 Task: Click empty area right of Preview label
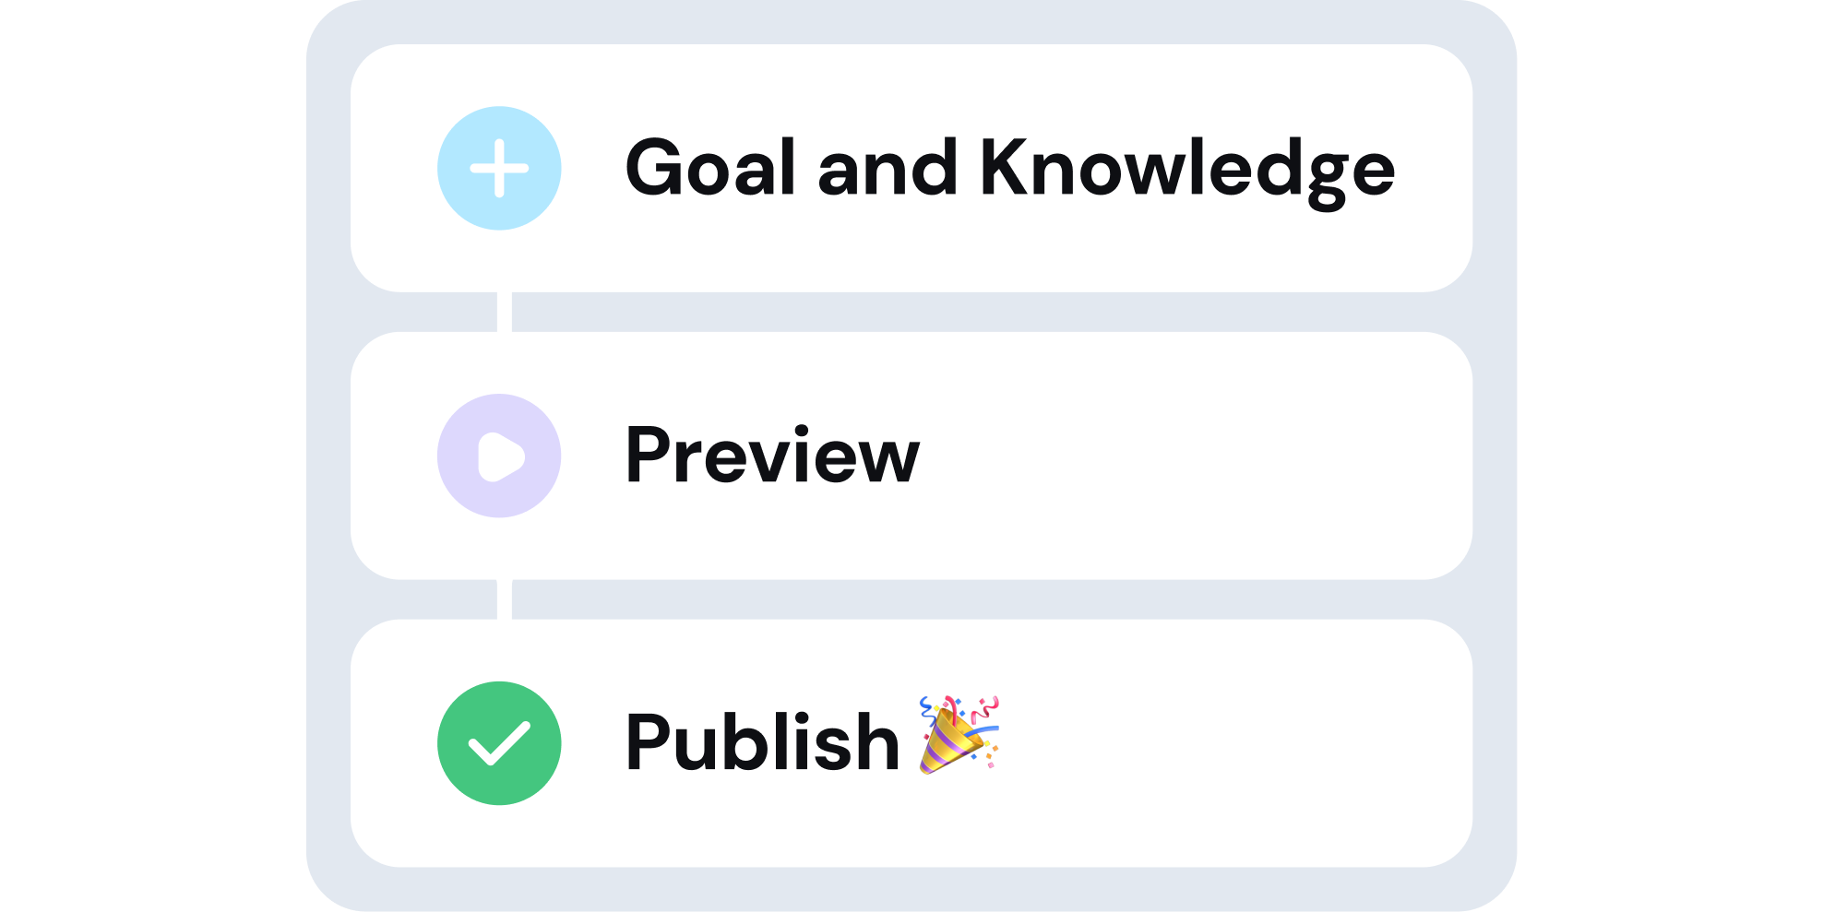click(1199, 456)
